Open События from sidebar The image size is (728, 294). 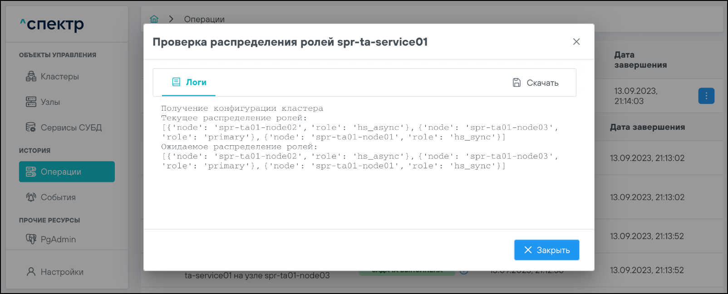[58, 197]
